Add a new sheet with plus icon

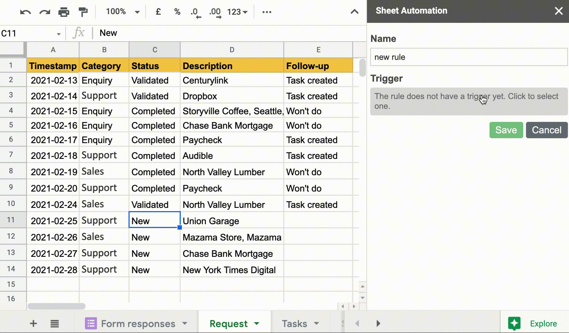tap(33, 323)
